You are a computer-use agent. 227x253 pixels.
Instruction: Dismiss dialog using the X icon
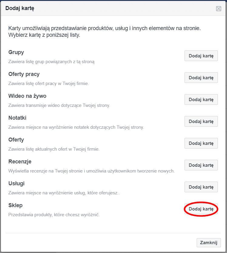point(219,9)
